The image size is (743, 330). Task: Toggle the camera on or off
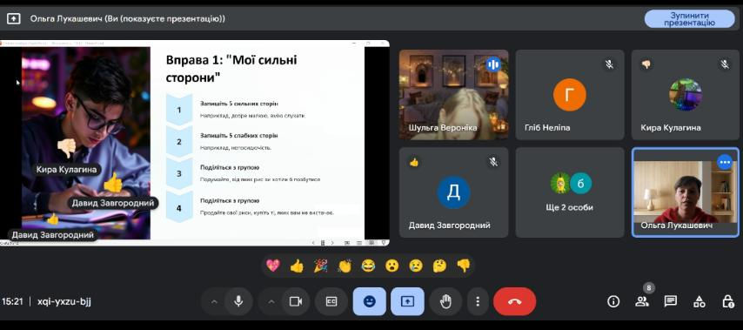point(296,301)
